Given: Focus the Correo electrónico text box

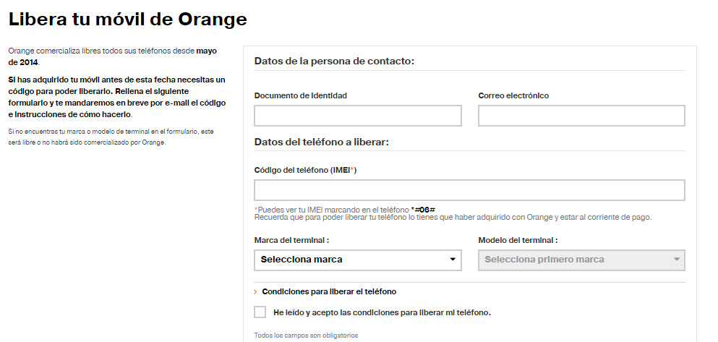Looking at the screenshot, I should [x=581, y=116].
